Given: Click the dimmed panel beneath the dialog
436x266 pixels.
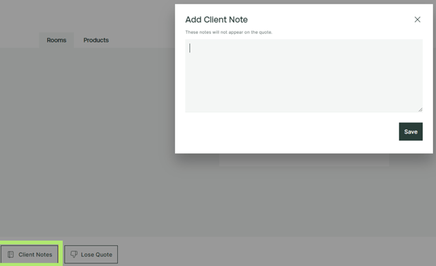Looking at the screenshot, I should pos(304,160).
